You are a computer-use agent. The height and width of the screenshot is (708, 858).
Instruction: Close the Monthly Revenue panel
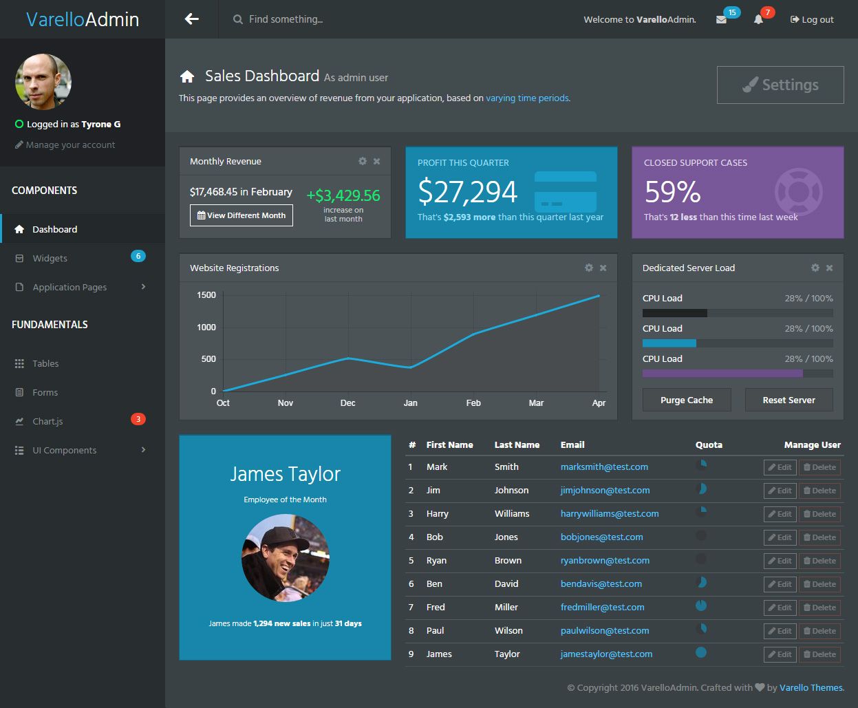pyautogui.click(x=376, y=161)
